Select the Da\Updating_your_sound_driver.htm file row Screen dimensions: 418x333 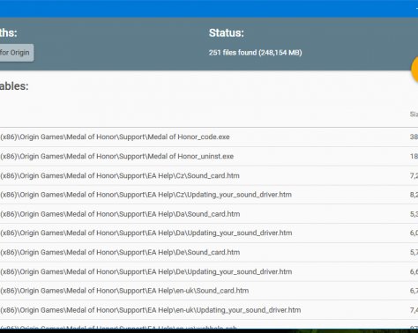click(x=209, y=233)
